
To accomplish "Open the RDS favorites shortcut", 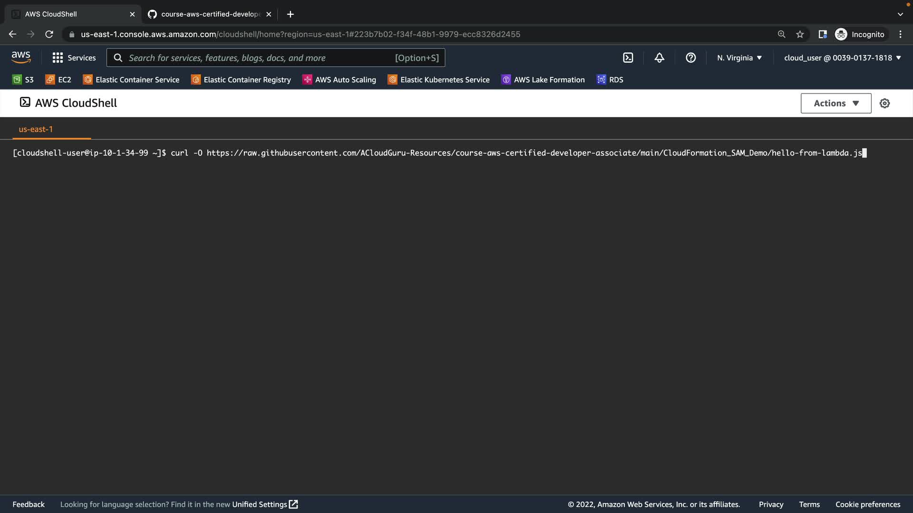I will pyautogui.click(x=610, y=80).
